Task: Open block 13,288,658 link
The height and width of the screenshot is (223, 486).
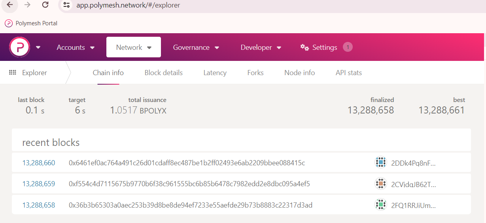Action: [39, 205]
